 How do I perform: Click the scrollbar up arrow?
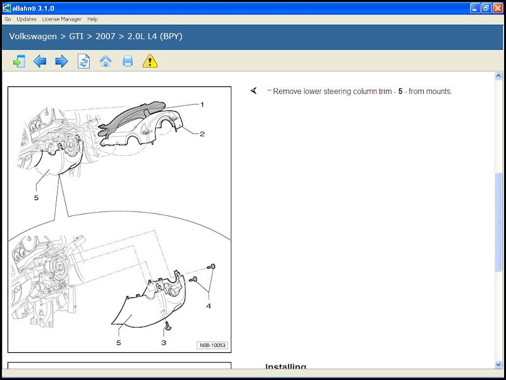[498, 76]
